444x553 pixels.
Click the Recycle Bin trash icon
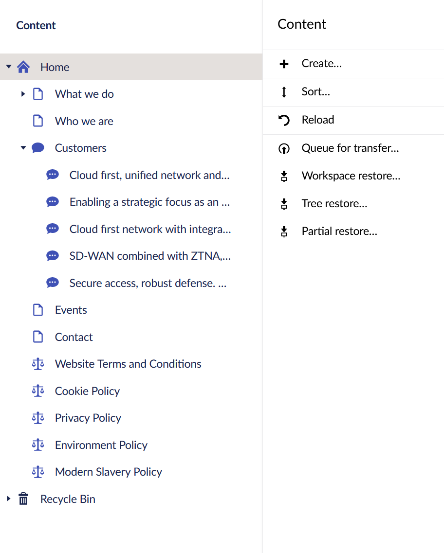23,499
